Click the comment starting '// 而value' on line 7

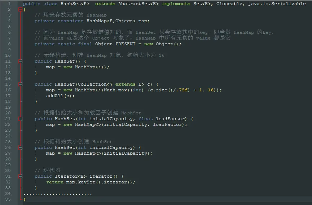click(132, 38)
